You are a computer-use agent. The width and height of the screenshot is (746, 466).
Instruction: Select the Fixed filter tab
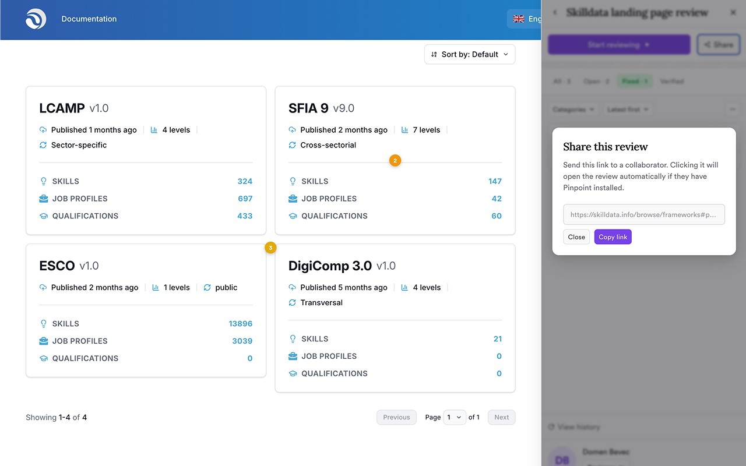(634, 81)
